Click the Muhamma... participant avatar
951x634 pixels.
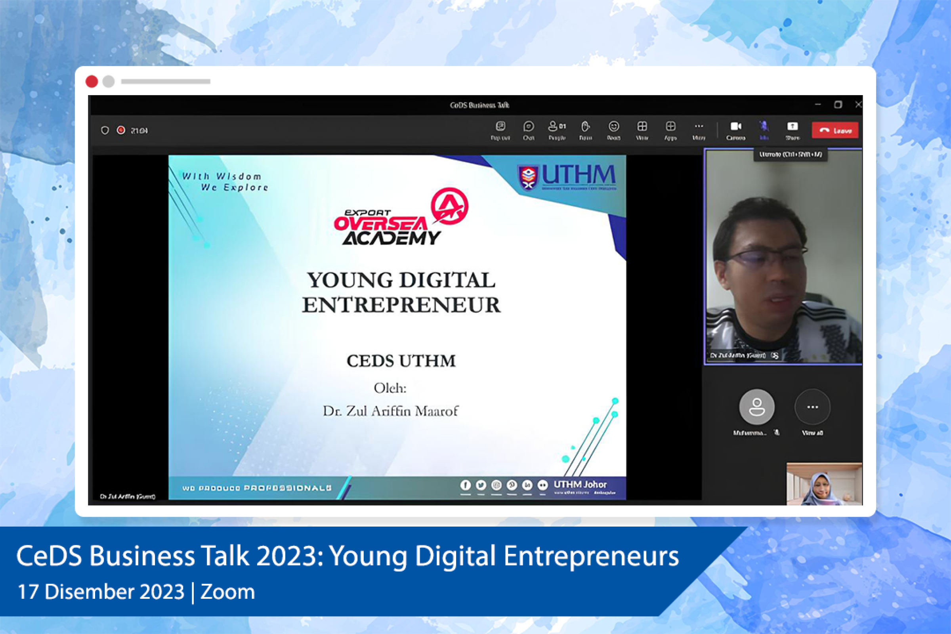[x=757, y=407]
